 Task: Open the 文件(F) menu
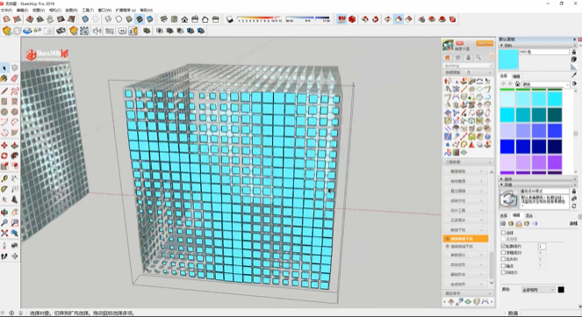pyautogui.click(x=6, y=10)
